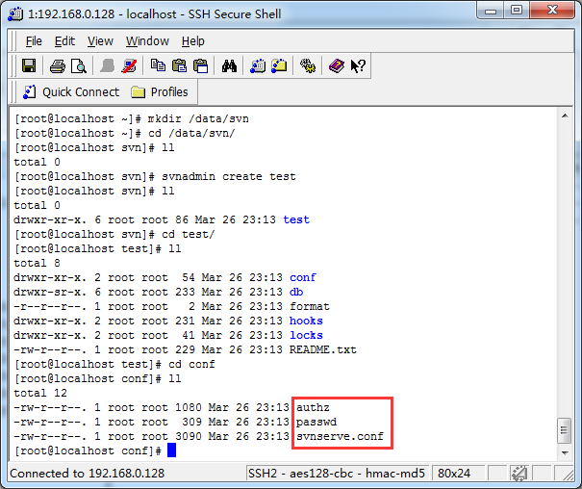Click the Print icon
Image resolution: width=582 pixels, height=489 pixels.
click(58, 66)
